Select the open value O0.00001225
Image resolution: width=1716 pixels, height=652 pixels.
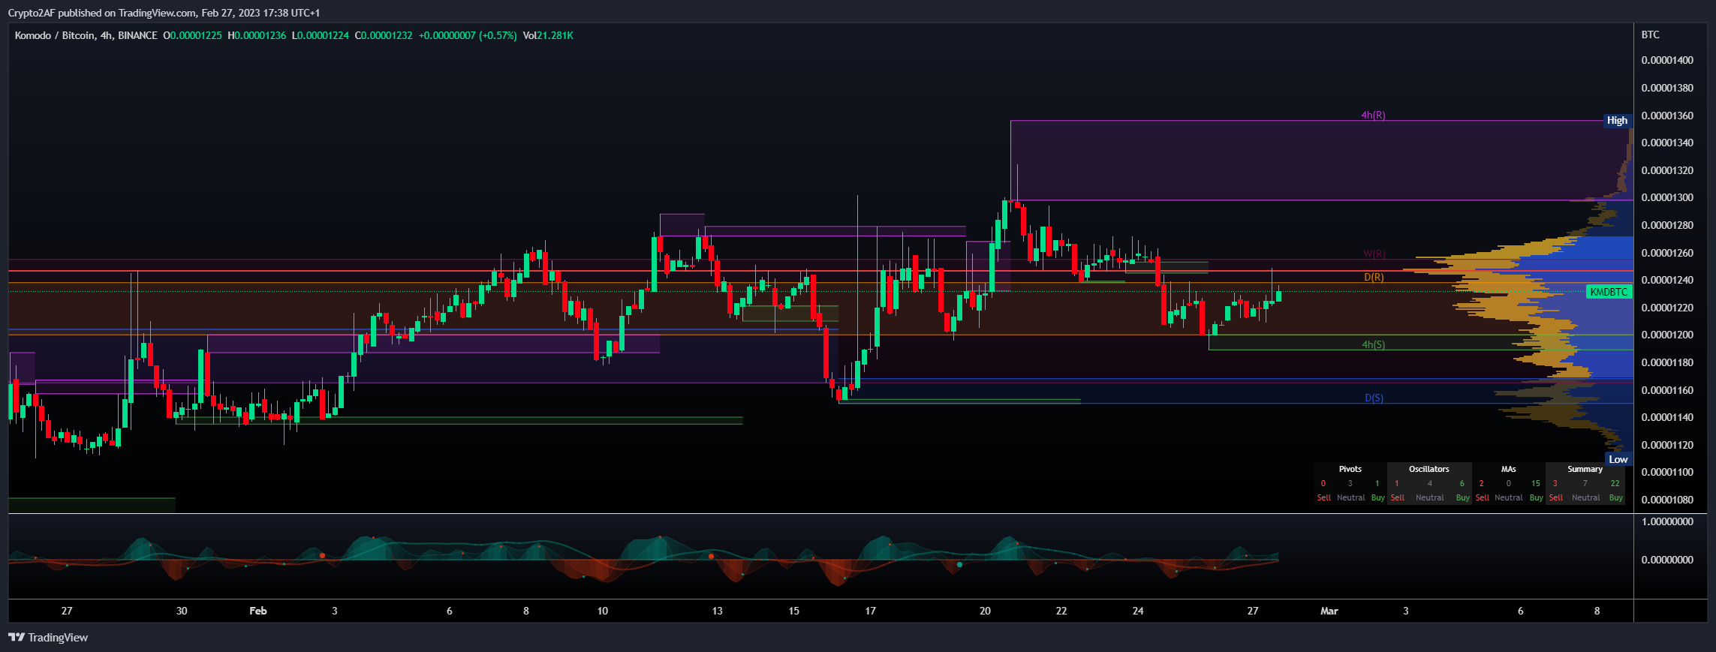tap(193, 35)
